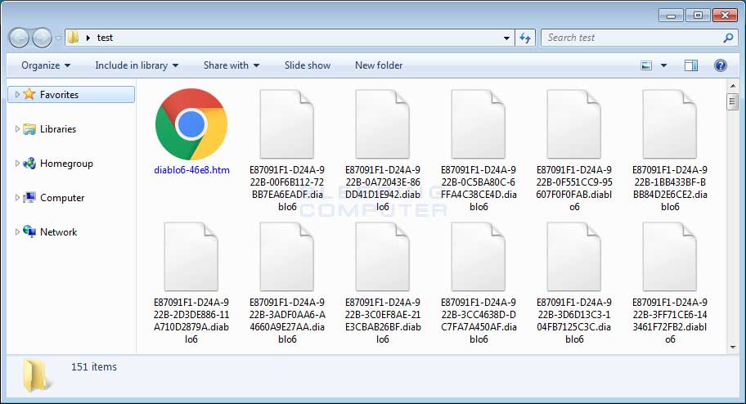Select the blank icon of file ending 00F6B112-72BB7EA6EADF.diablo6
The height and width of the screenshot is (404, 746).
pos(287,124)
